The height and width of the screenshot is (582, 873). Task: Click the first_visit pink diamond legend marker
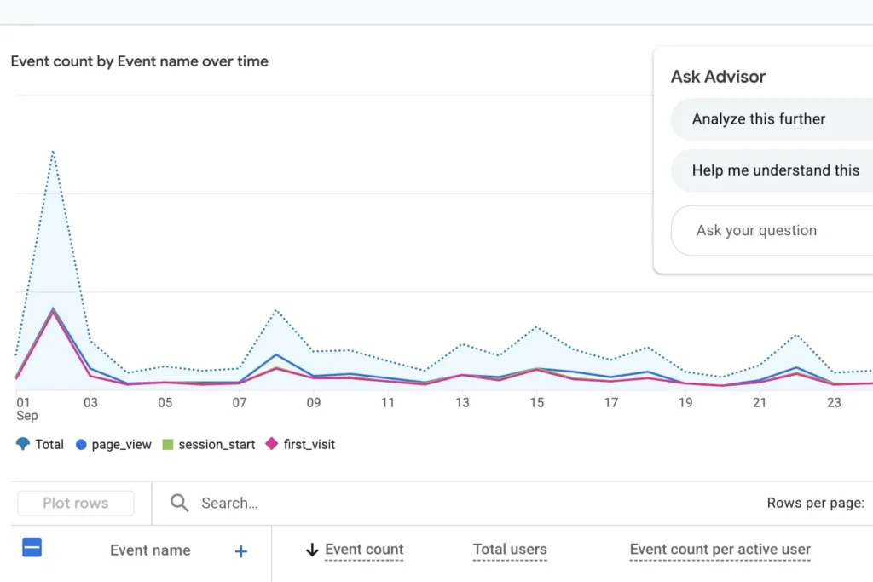(272, 444)
